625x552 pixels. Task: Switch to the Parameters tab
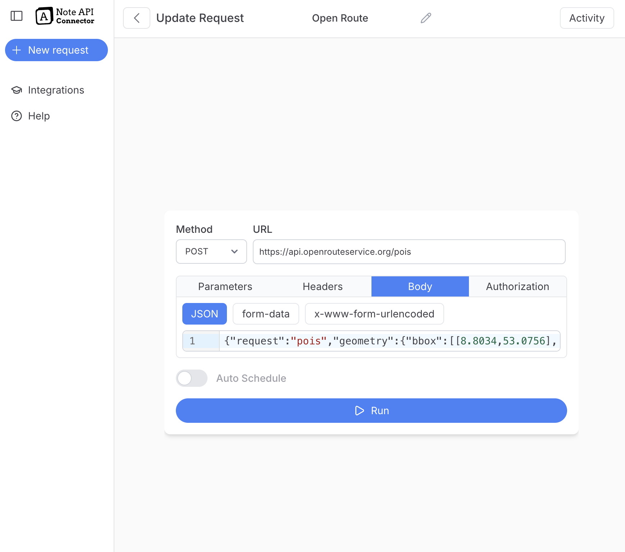pyautogui.click(x=225, y=286)
